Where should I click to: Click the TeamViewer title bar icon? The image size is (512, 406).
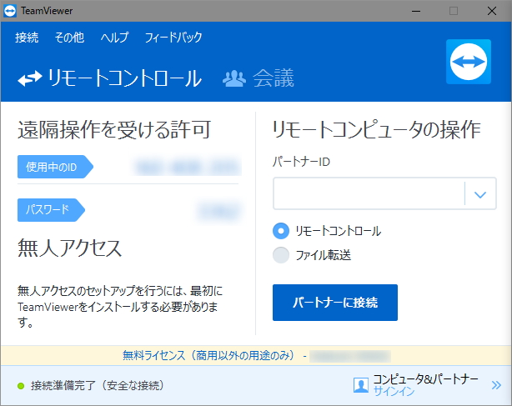pos(10,11)
